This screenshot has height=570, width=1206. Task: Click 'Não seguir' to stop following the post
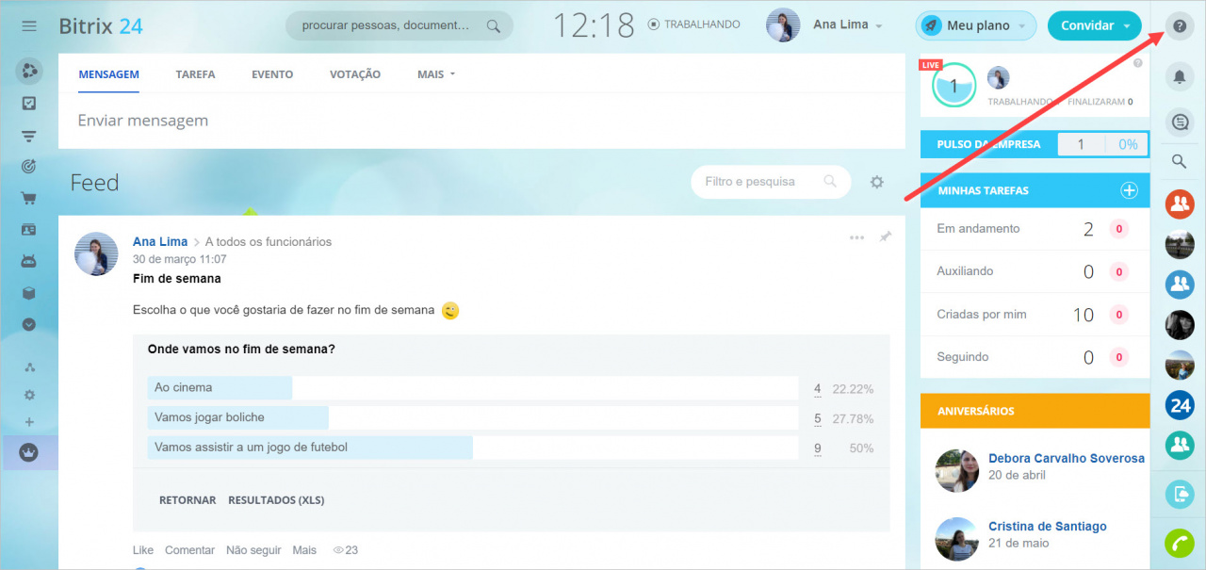click(253, 549)
